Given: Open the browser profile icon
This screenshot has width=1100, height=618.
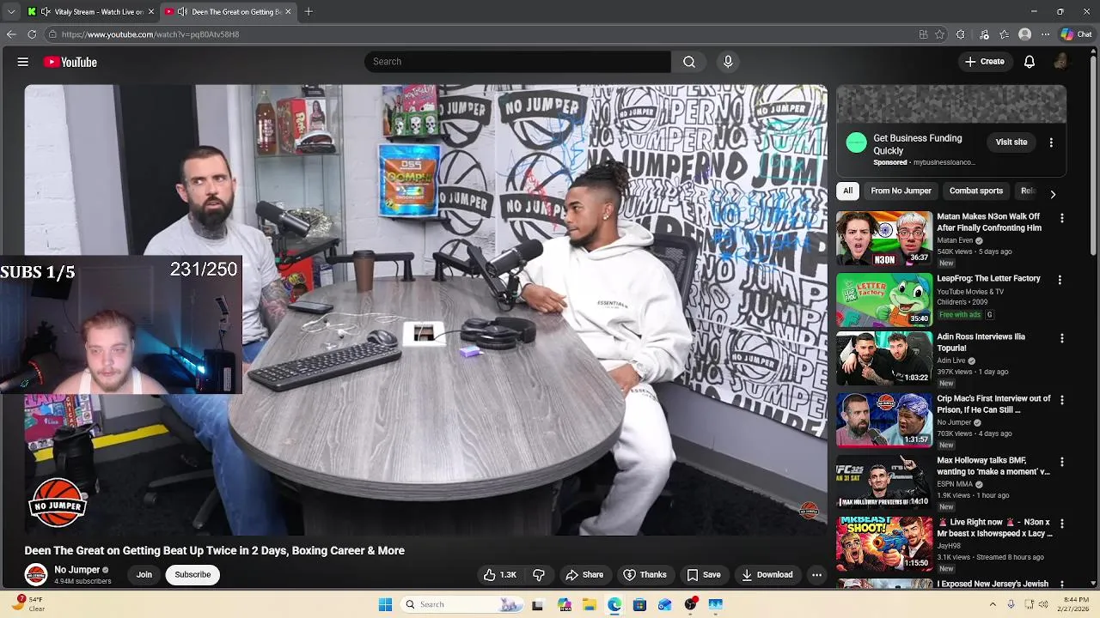Looking at the screenshot, I should [1024, 34].
